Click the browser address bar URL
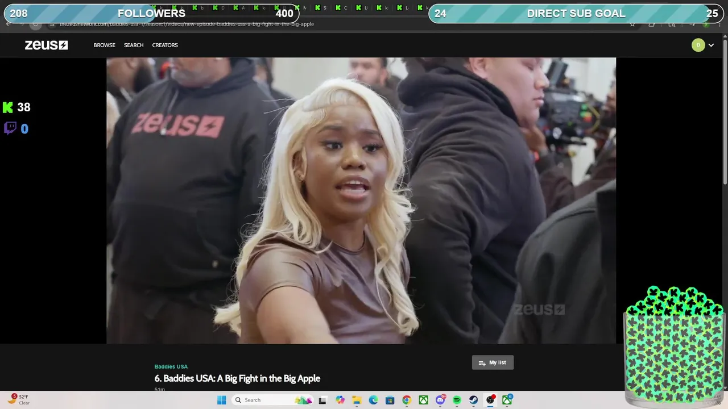The height and width of the screenshot is (409, 728). [187, 24]
